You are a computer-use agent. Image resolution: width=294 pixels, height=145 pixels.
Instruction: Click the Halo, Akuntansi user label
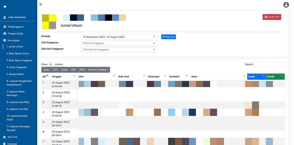tap(17, 17)
